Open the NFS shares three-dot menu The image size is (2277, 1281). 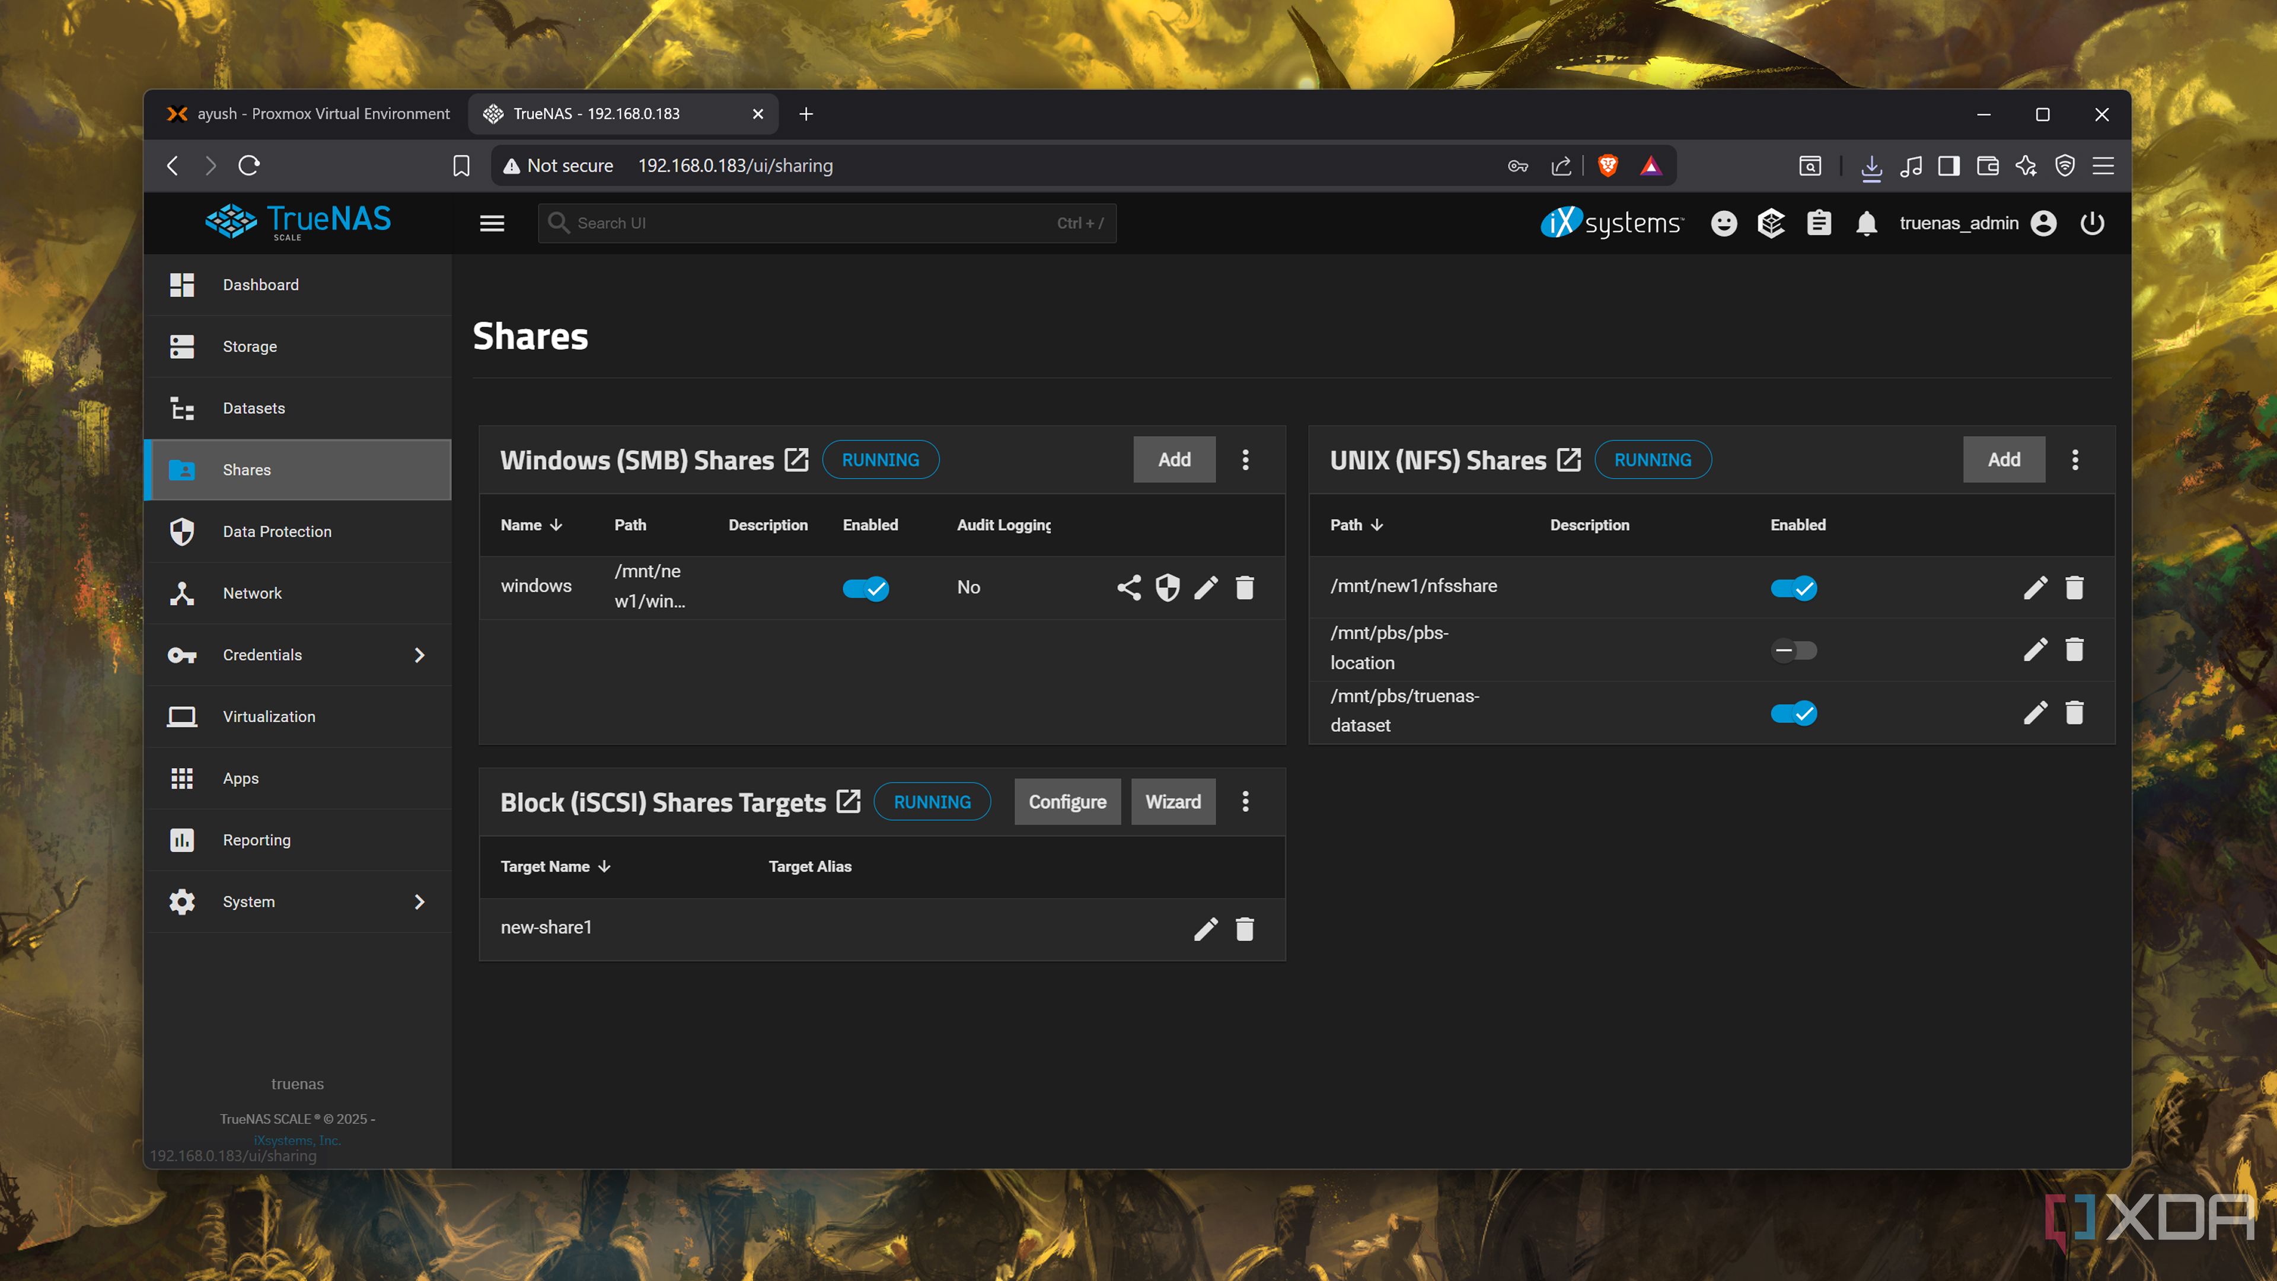tap(2075, 460)
